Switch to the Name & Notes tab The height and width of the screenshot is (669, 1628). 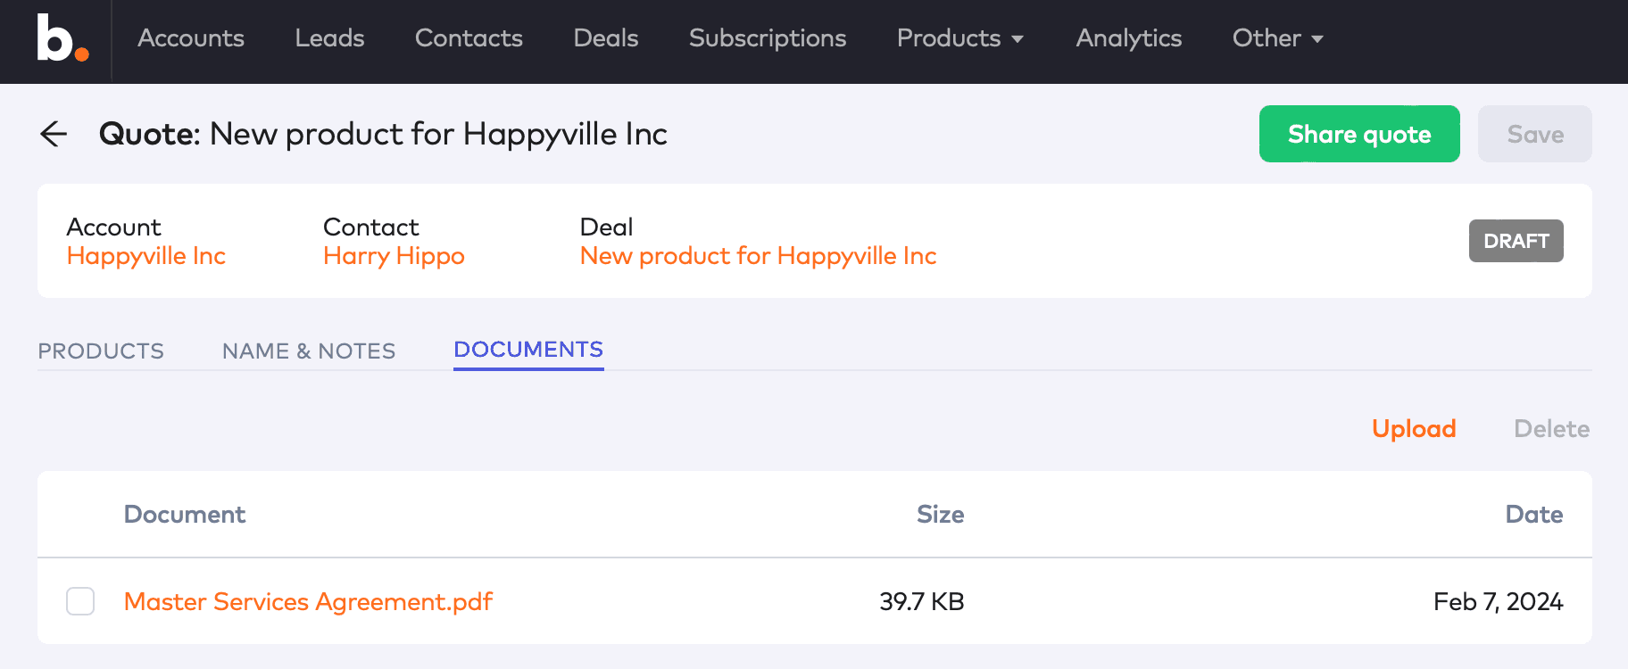309,351
